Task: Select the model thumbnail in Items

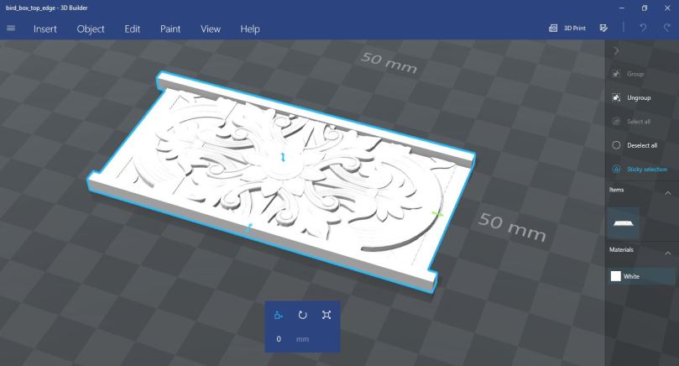Action: click(623, 223)
